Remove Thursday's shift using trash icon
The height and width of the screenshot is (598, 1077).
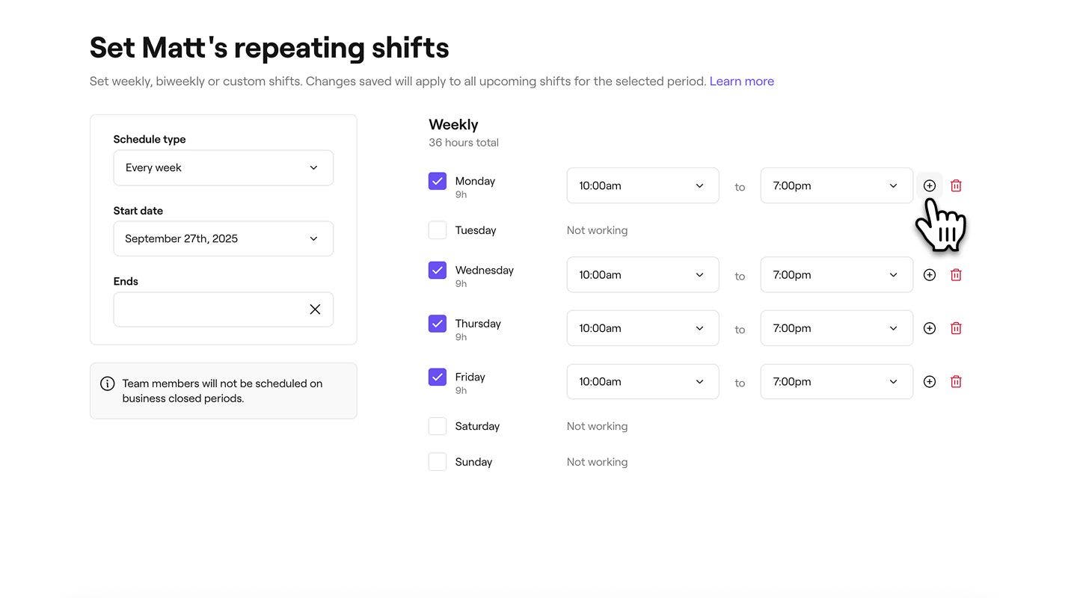click(956, 328)
